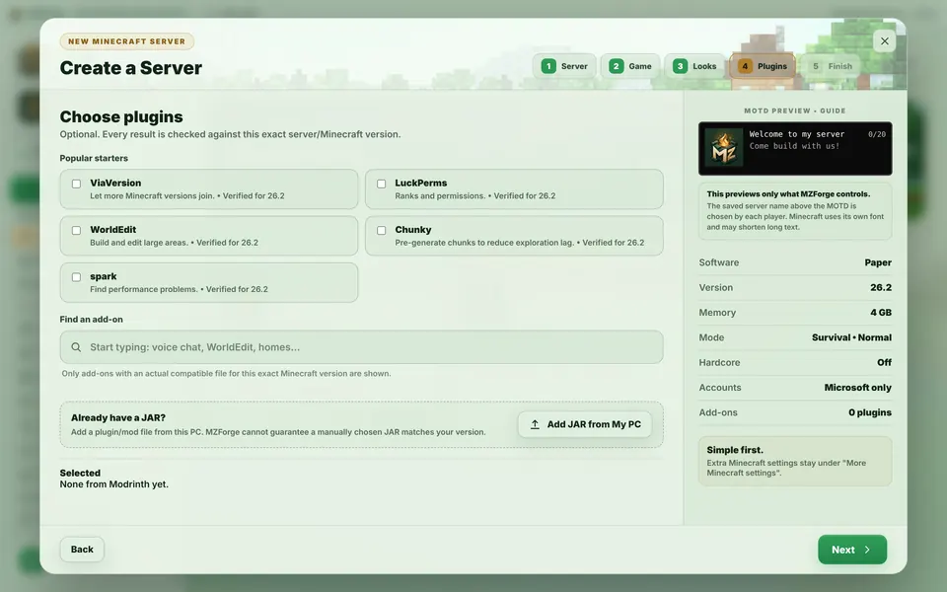Enable the ViaVersion plugin checkbox
The width and height of the screenshot is (947, 592).
(76, 184)
